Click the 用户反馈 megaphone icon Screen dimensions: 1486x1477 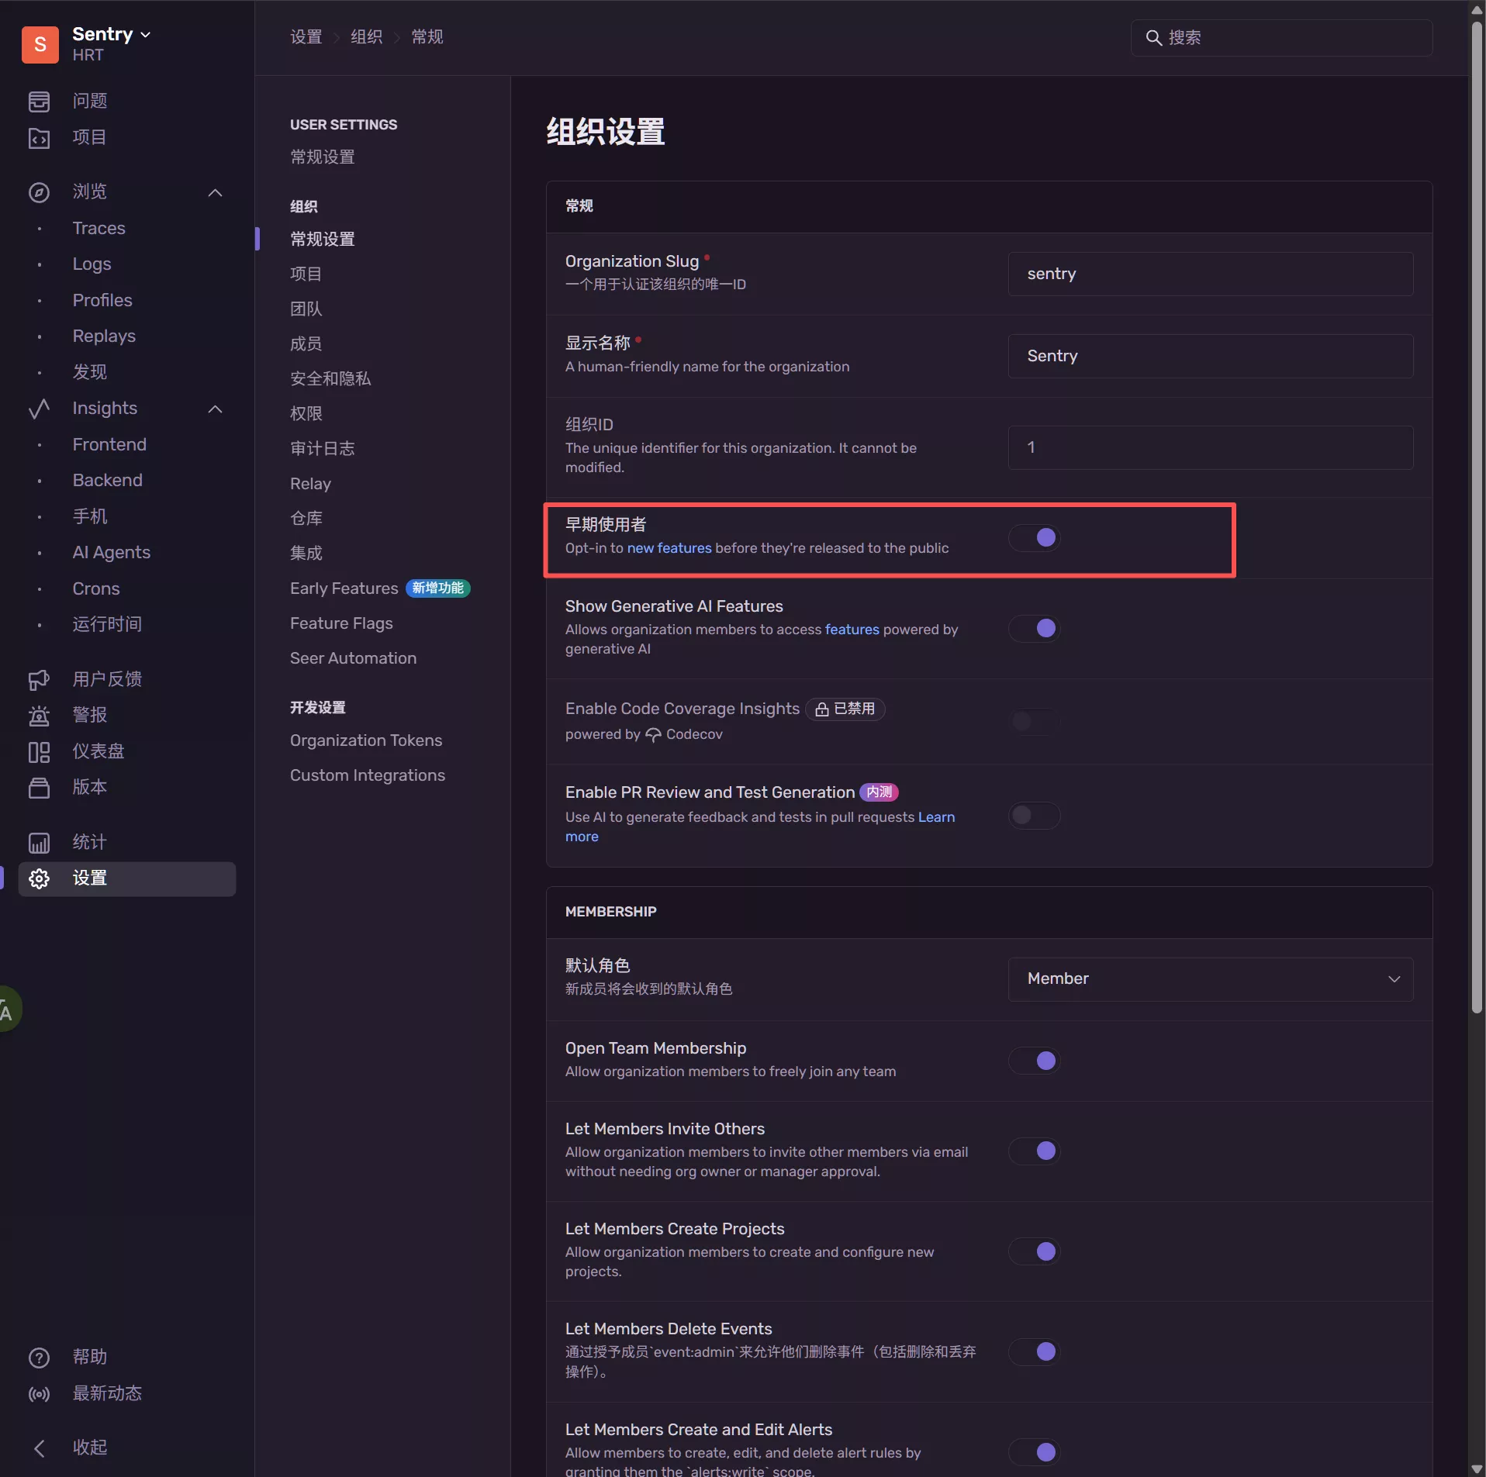click(x=39, y=680)
